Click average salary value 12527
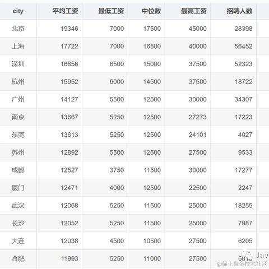 coord(69,170)
